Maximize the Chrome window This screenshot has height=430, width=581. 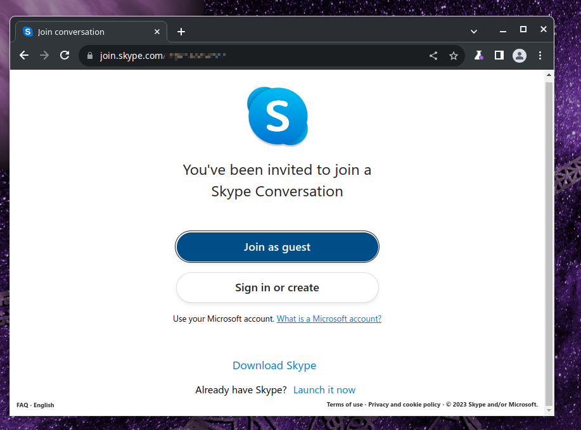point(523,29)
